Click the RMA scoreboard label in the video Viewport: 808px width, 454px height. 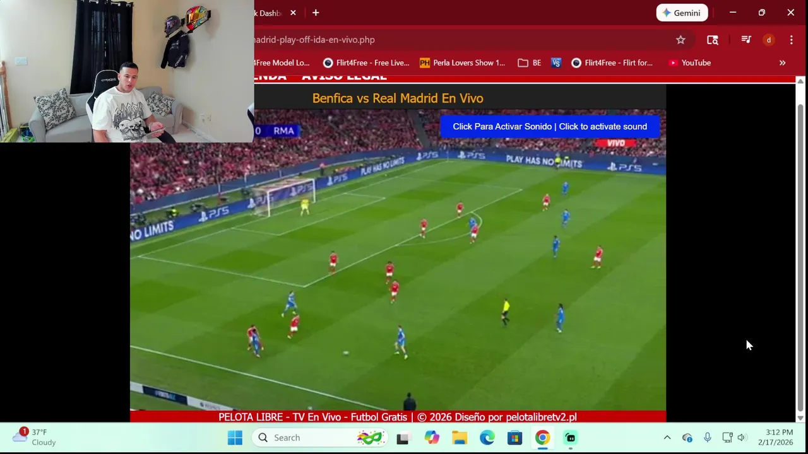click(283, 131)
